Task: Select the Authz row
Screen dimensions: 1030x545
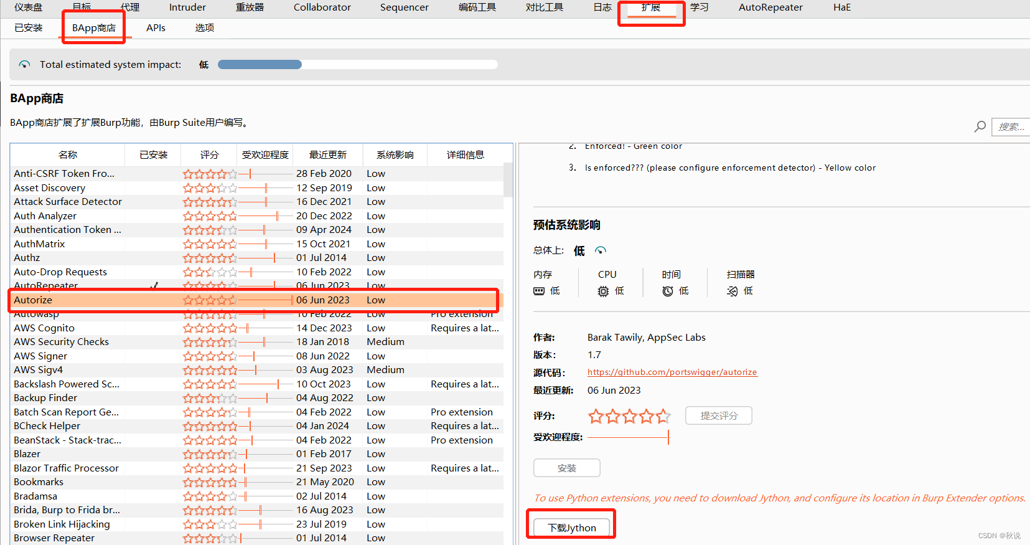Action: click(257, 257)
